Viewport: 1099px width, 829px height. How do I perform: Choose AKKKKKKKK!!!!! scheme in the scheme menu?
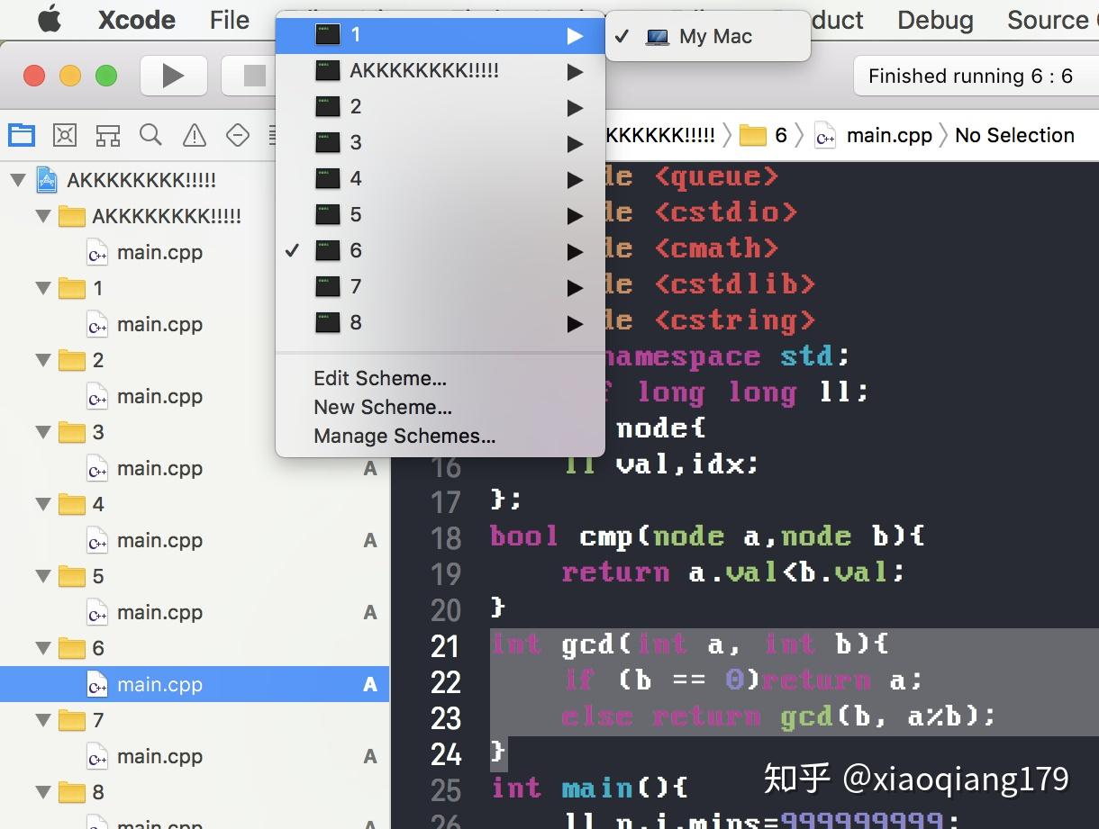pyautogui.click(x=441, y=71)
